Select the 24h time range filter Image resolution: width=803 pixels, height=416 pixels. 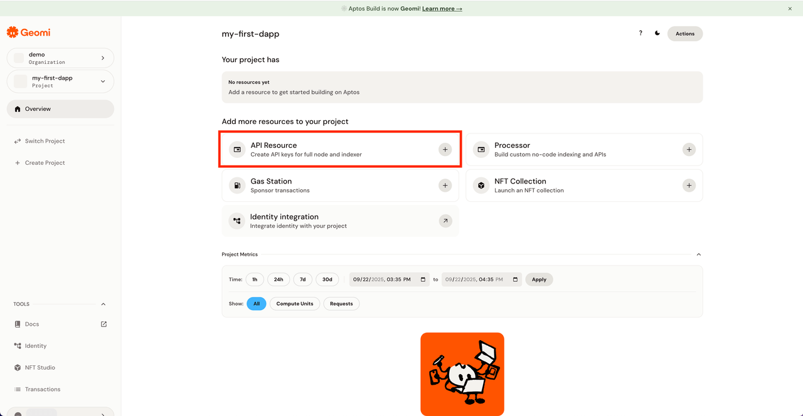click(x=278, y=279)
